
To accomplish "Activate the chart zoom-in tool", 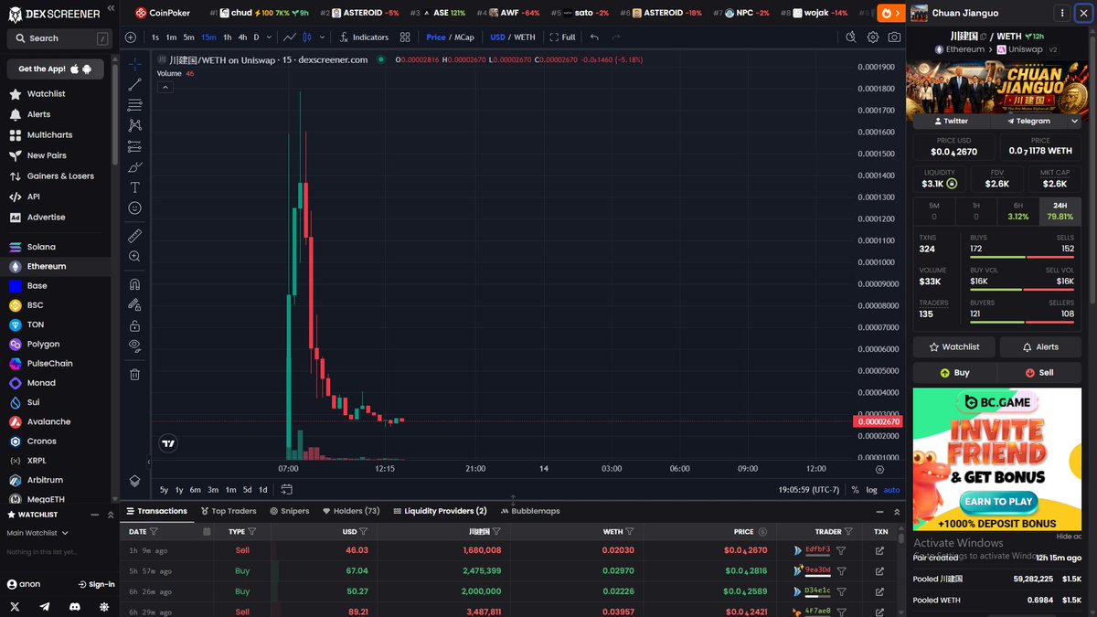I will [x=134, y=257].
